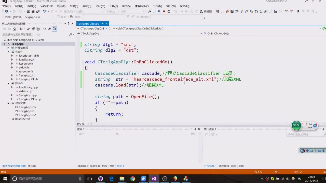The width and height of the screenshot is (326, 183).
Task: Switch to the 调用堆栈 tab
Action: point(224,166)
